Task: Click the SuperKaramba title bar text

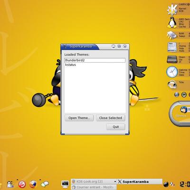Action: point(81,47)
